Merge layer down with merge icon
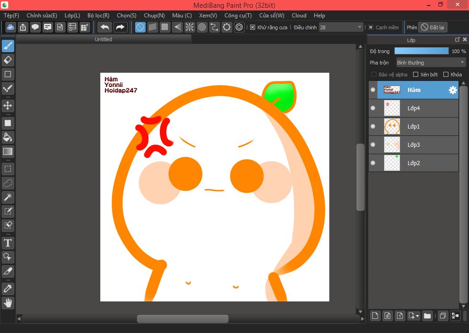Viewport: 469px width, 333px height. [455, 316]
